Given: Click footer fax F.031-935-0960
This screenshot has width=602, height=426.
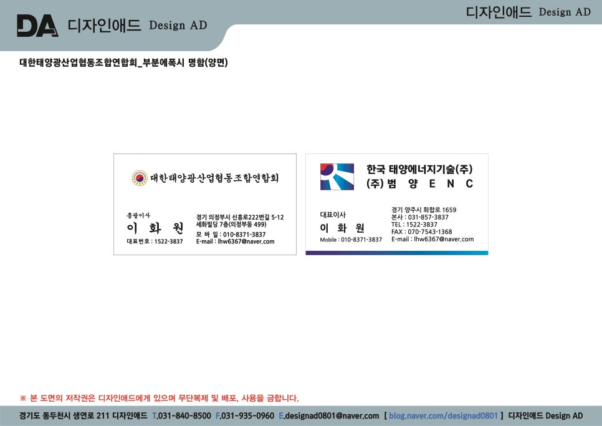Looking at the screenshot, I should [245, 415].
